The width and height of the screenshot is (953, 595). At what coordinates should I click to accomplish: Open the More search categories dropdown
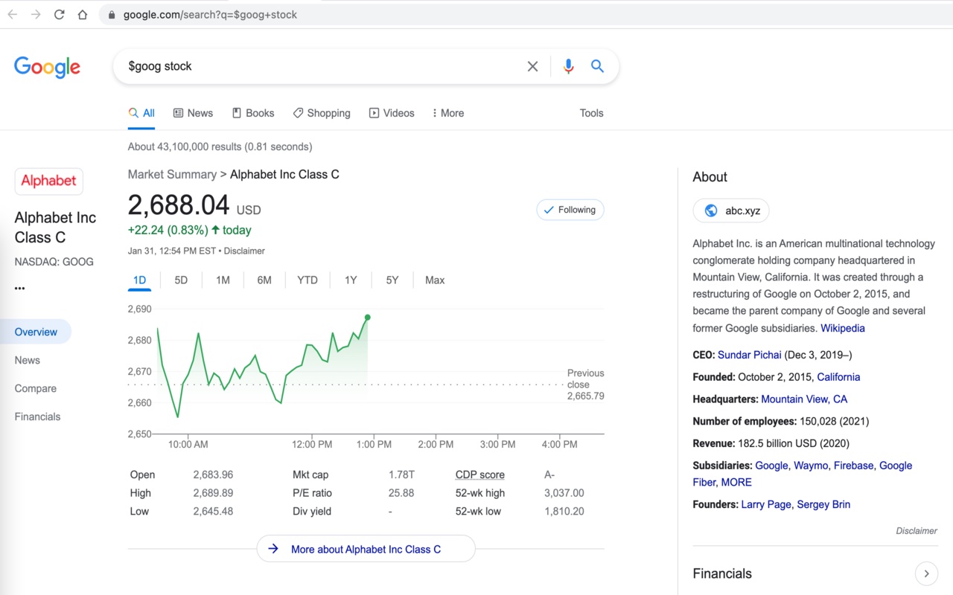point(447,113)
